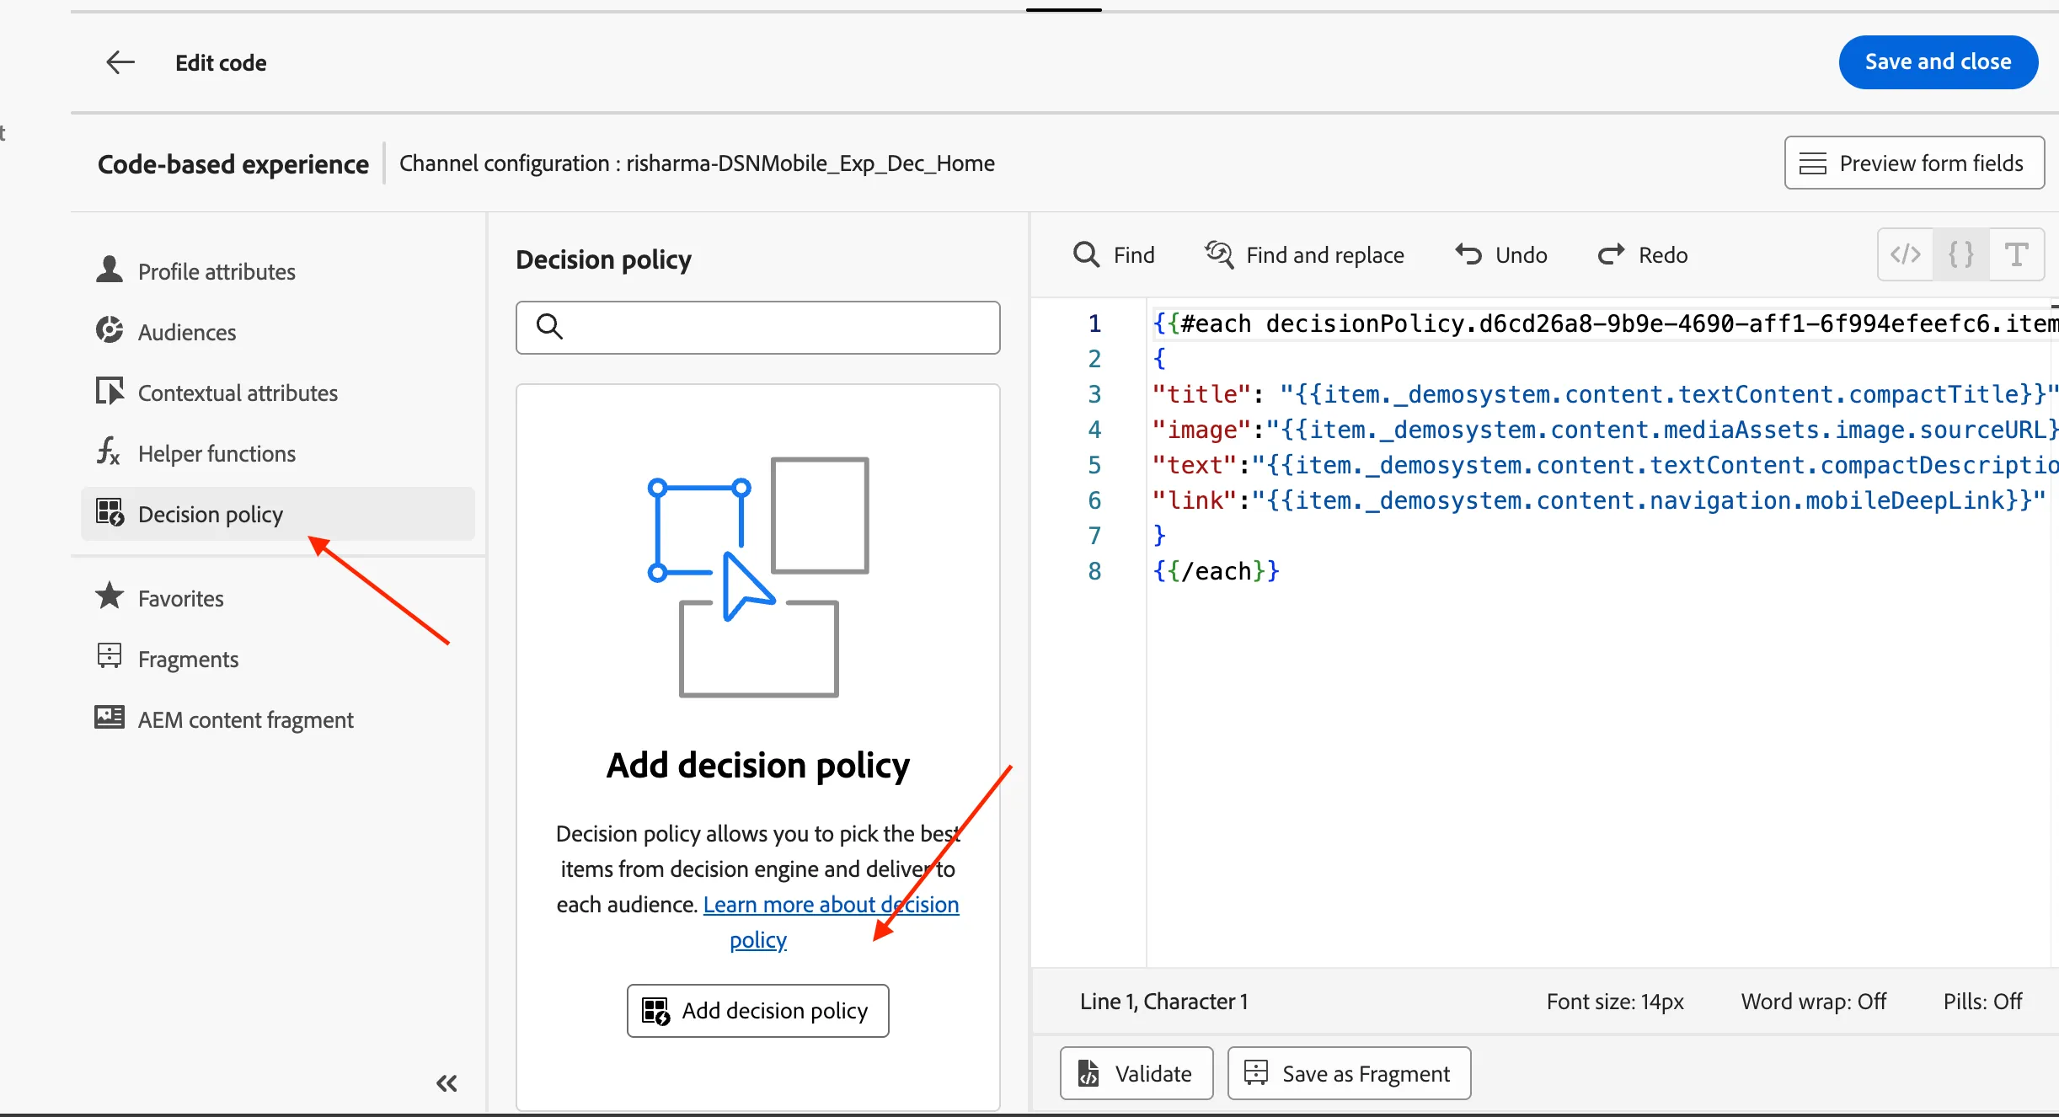
Task: Click Validate button
Action: pos(1136,1073)
